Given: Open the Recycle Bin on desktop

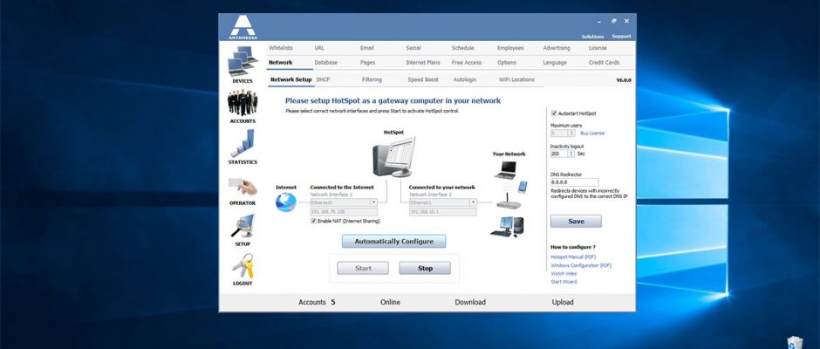Looking at the screenshot, I should coord(795,343).
